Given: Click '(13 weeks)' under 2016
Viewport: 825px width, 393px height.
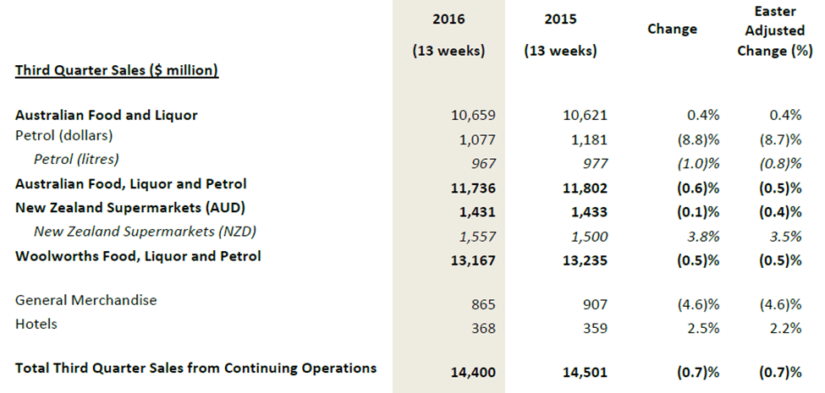Looking at the screenshot, I should 448,51.
